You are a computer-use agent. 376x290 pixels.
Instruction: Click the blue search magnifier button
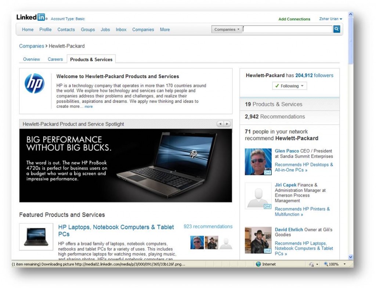(x=336, y=29)
